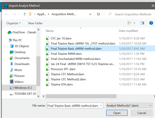Click 1/24/2017 1:56 PM date cell
This screenshot has height=118, width=155.
[x=132, y=64]
